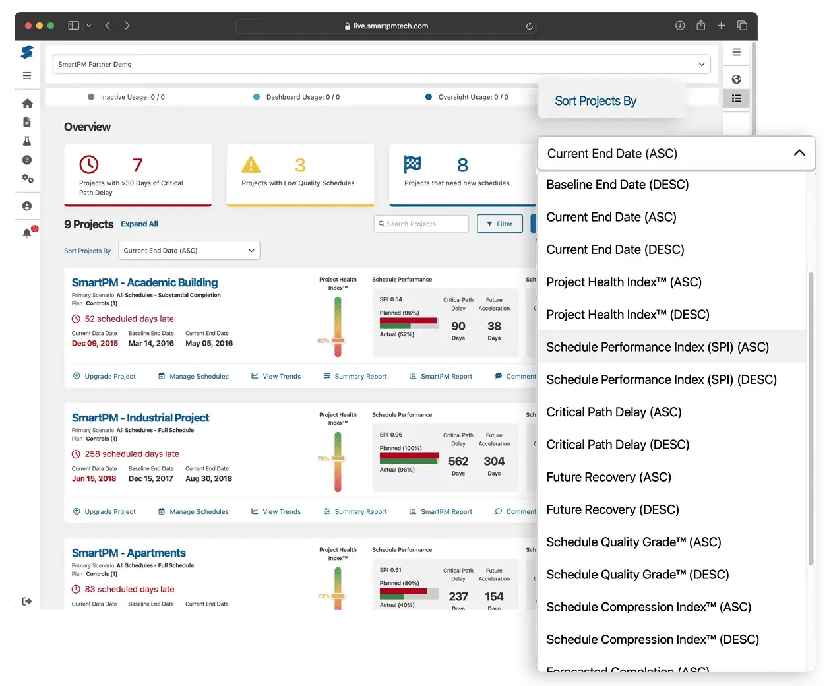Image resolution: width=831 pixels, height=686 pixels.
Task: Select Baseline End Date (DESC) option
Action: (x=672, y=185)
